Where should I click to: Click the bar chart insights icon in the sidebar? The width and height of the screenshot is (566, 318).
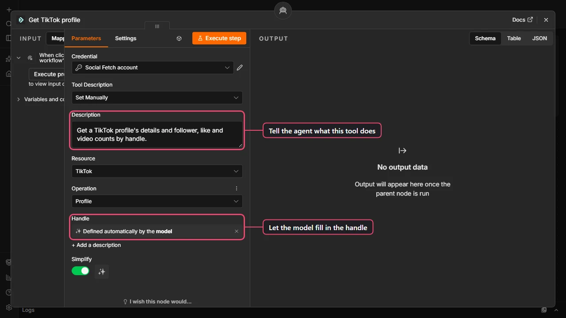8,277
